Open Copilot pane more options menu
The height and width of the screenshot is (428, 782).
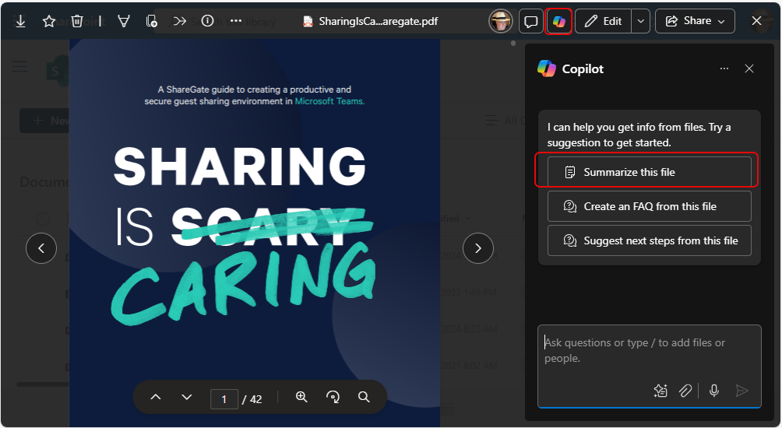[x=724, y=68]
